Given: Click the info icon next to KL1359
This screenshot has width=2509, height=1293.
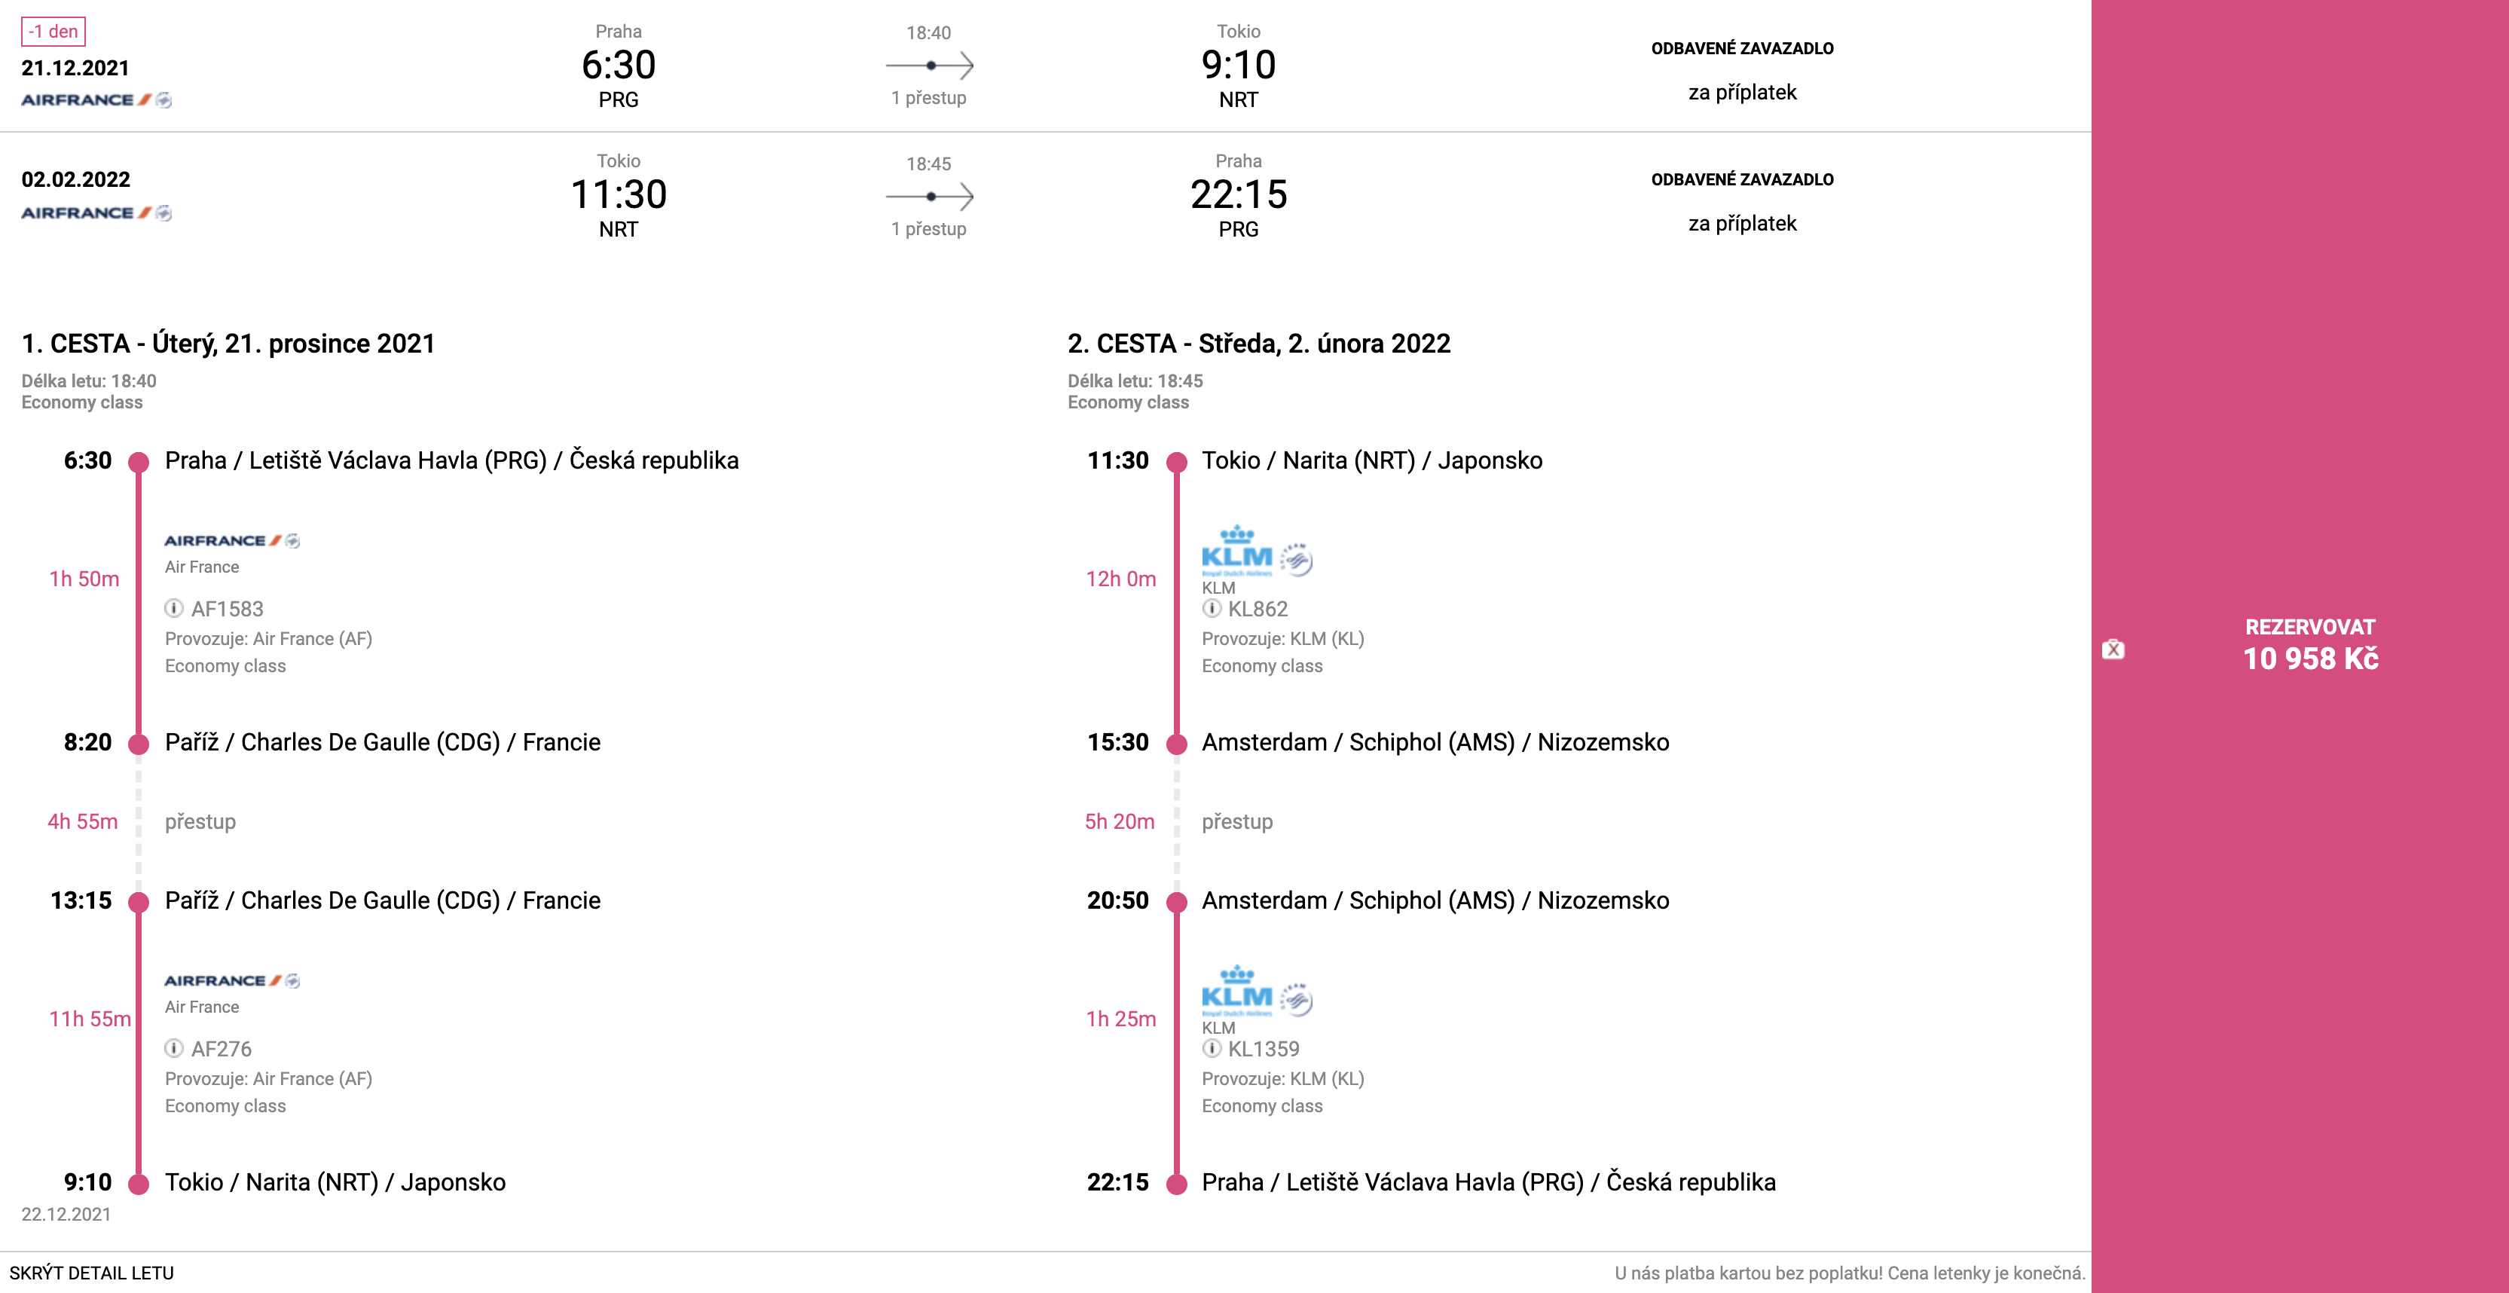Looking at the screenshot, I should 1211,1048.
